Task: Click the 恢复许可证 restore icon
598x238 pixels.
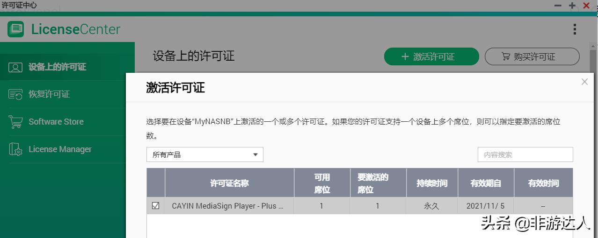Action: pos(15,95)
